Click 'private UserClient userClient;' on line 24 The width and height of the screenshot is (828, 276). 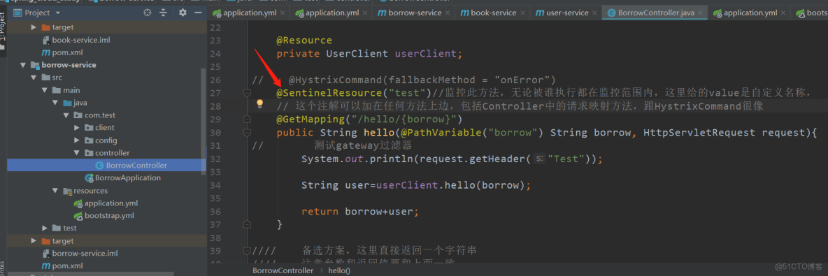(x=369, y=54)
